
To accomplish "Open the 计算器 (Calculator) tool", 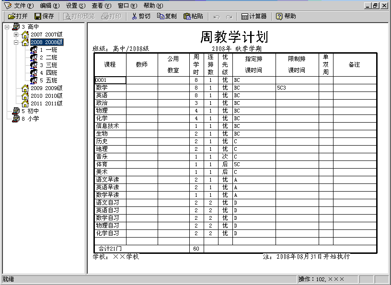I will pyautogui.click(x=254, y=16).
